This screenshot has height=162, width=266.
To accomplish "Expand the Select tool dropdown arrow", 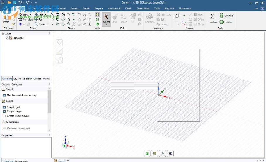I will (x=106, y=25).
